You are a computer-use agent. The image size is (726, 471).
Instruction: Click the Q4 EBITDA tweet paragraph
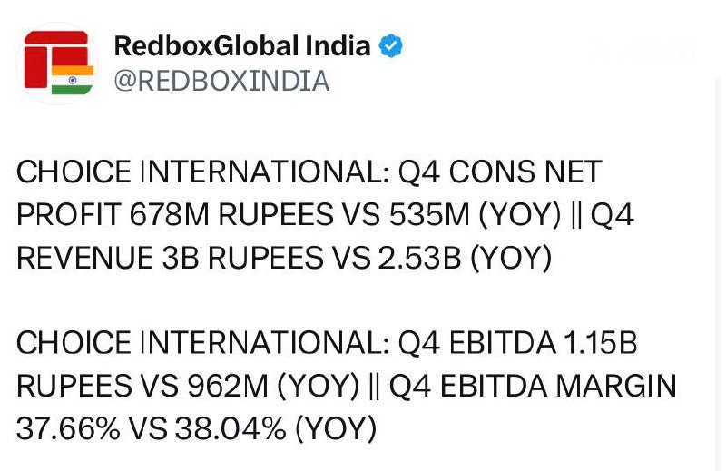tap(347, 386)
